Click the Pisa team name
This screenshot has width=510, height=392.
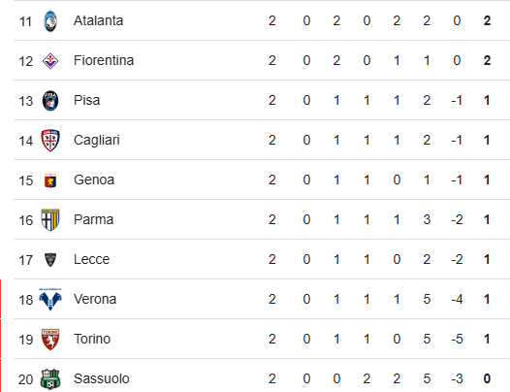coord(87,100)
